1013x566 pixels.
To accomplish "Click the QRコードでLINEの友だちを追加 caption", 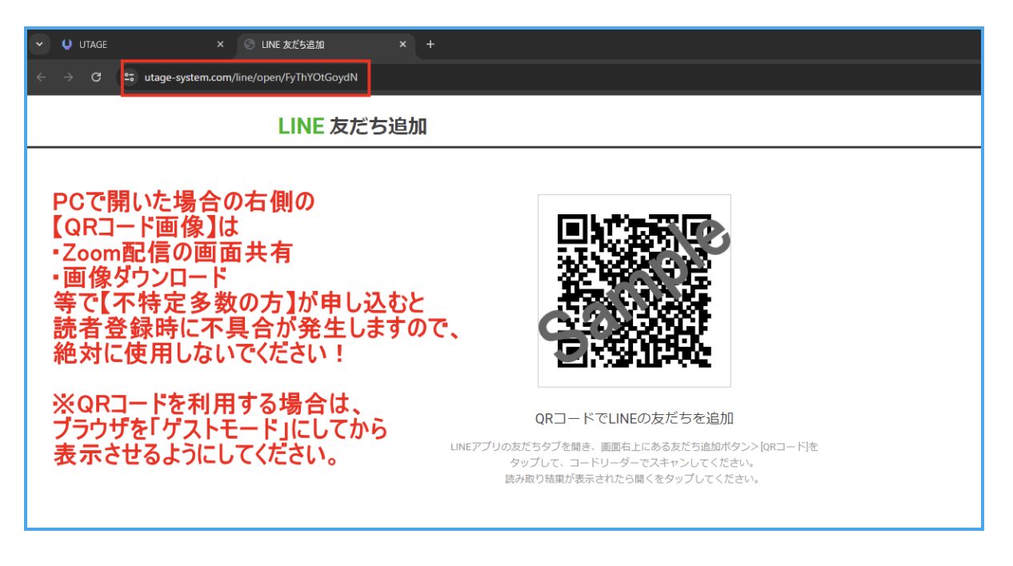I will pos(634,418).
